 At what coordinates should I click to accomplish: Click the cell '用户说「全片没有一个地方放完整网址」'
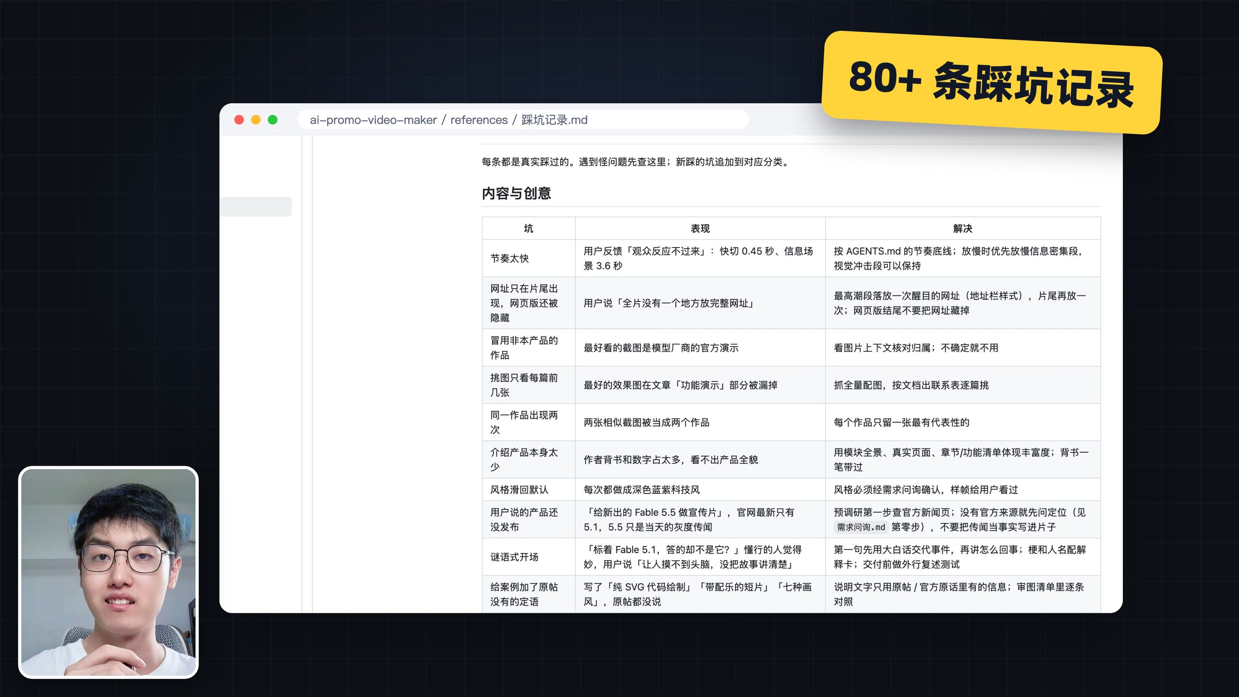(700, 303)
